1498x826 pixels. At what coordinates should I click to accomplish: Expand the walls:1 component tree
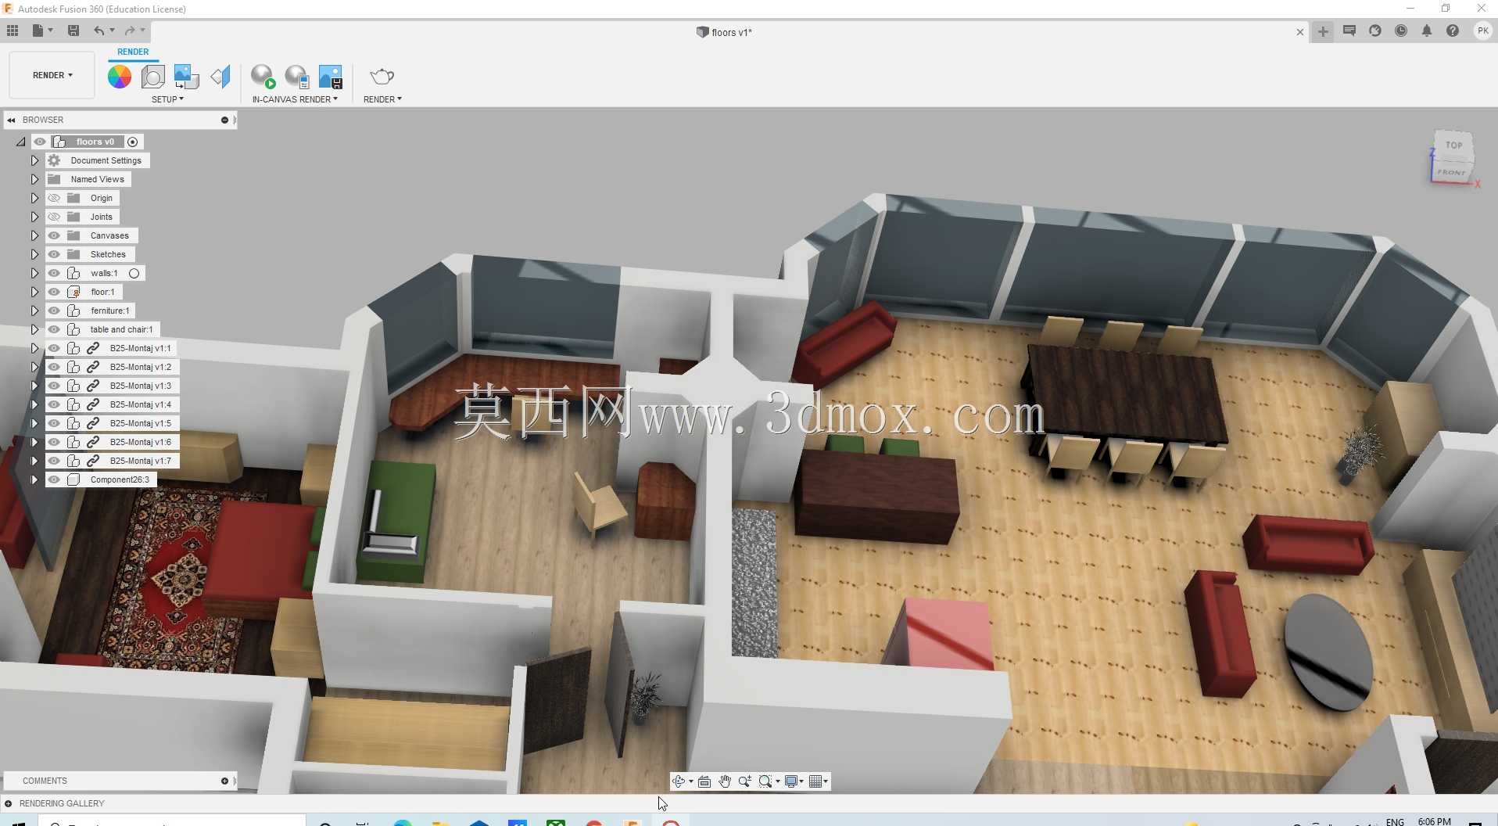click(34, 273)
